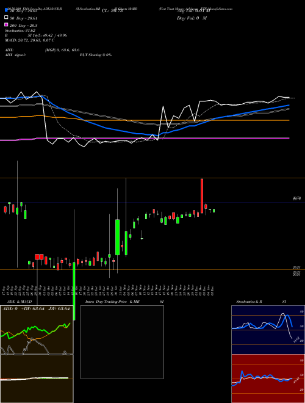Image resolution: width=305 pixels, height=403 pixels.
Task: Click the 'Intra Day Trading Price & MR' title
Action: pos(112,302)
